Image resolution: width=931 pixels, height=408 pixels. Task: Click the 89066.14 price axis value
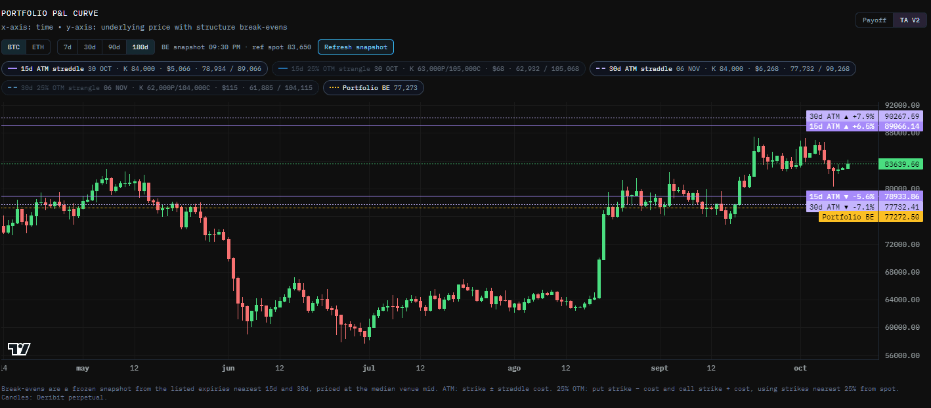click(x=901, y=126)
